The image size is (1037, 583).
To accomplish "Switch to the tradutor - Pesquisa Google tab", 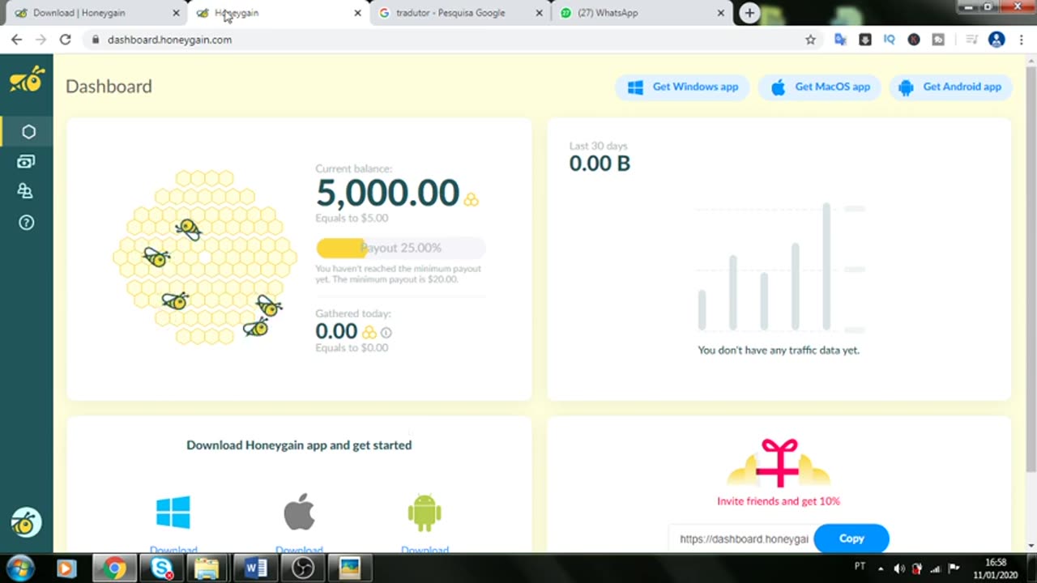I will click(459, 13).
